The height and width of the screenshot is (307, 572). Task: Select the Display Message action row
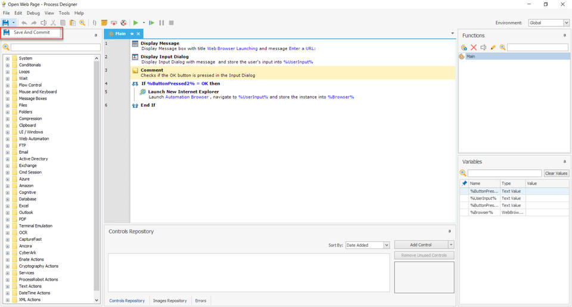click(x=293, y=46)
